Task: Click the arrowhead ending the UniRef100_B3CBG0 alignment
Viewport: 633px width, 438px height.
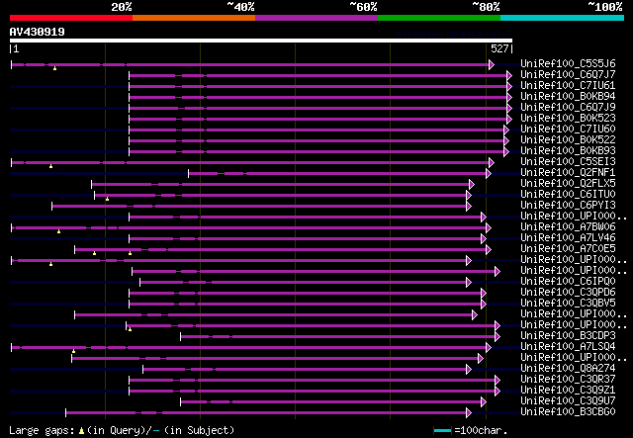Action: click(469, 413)
